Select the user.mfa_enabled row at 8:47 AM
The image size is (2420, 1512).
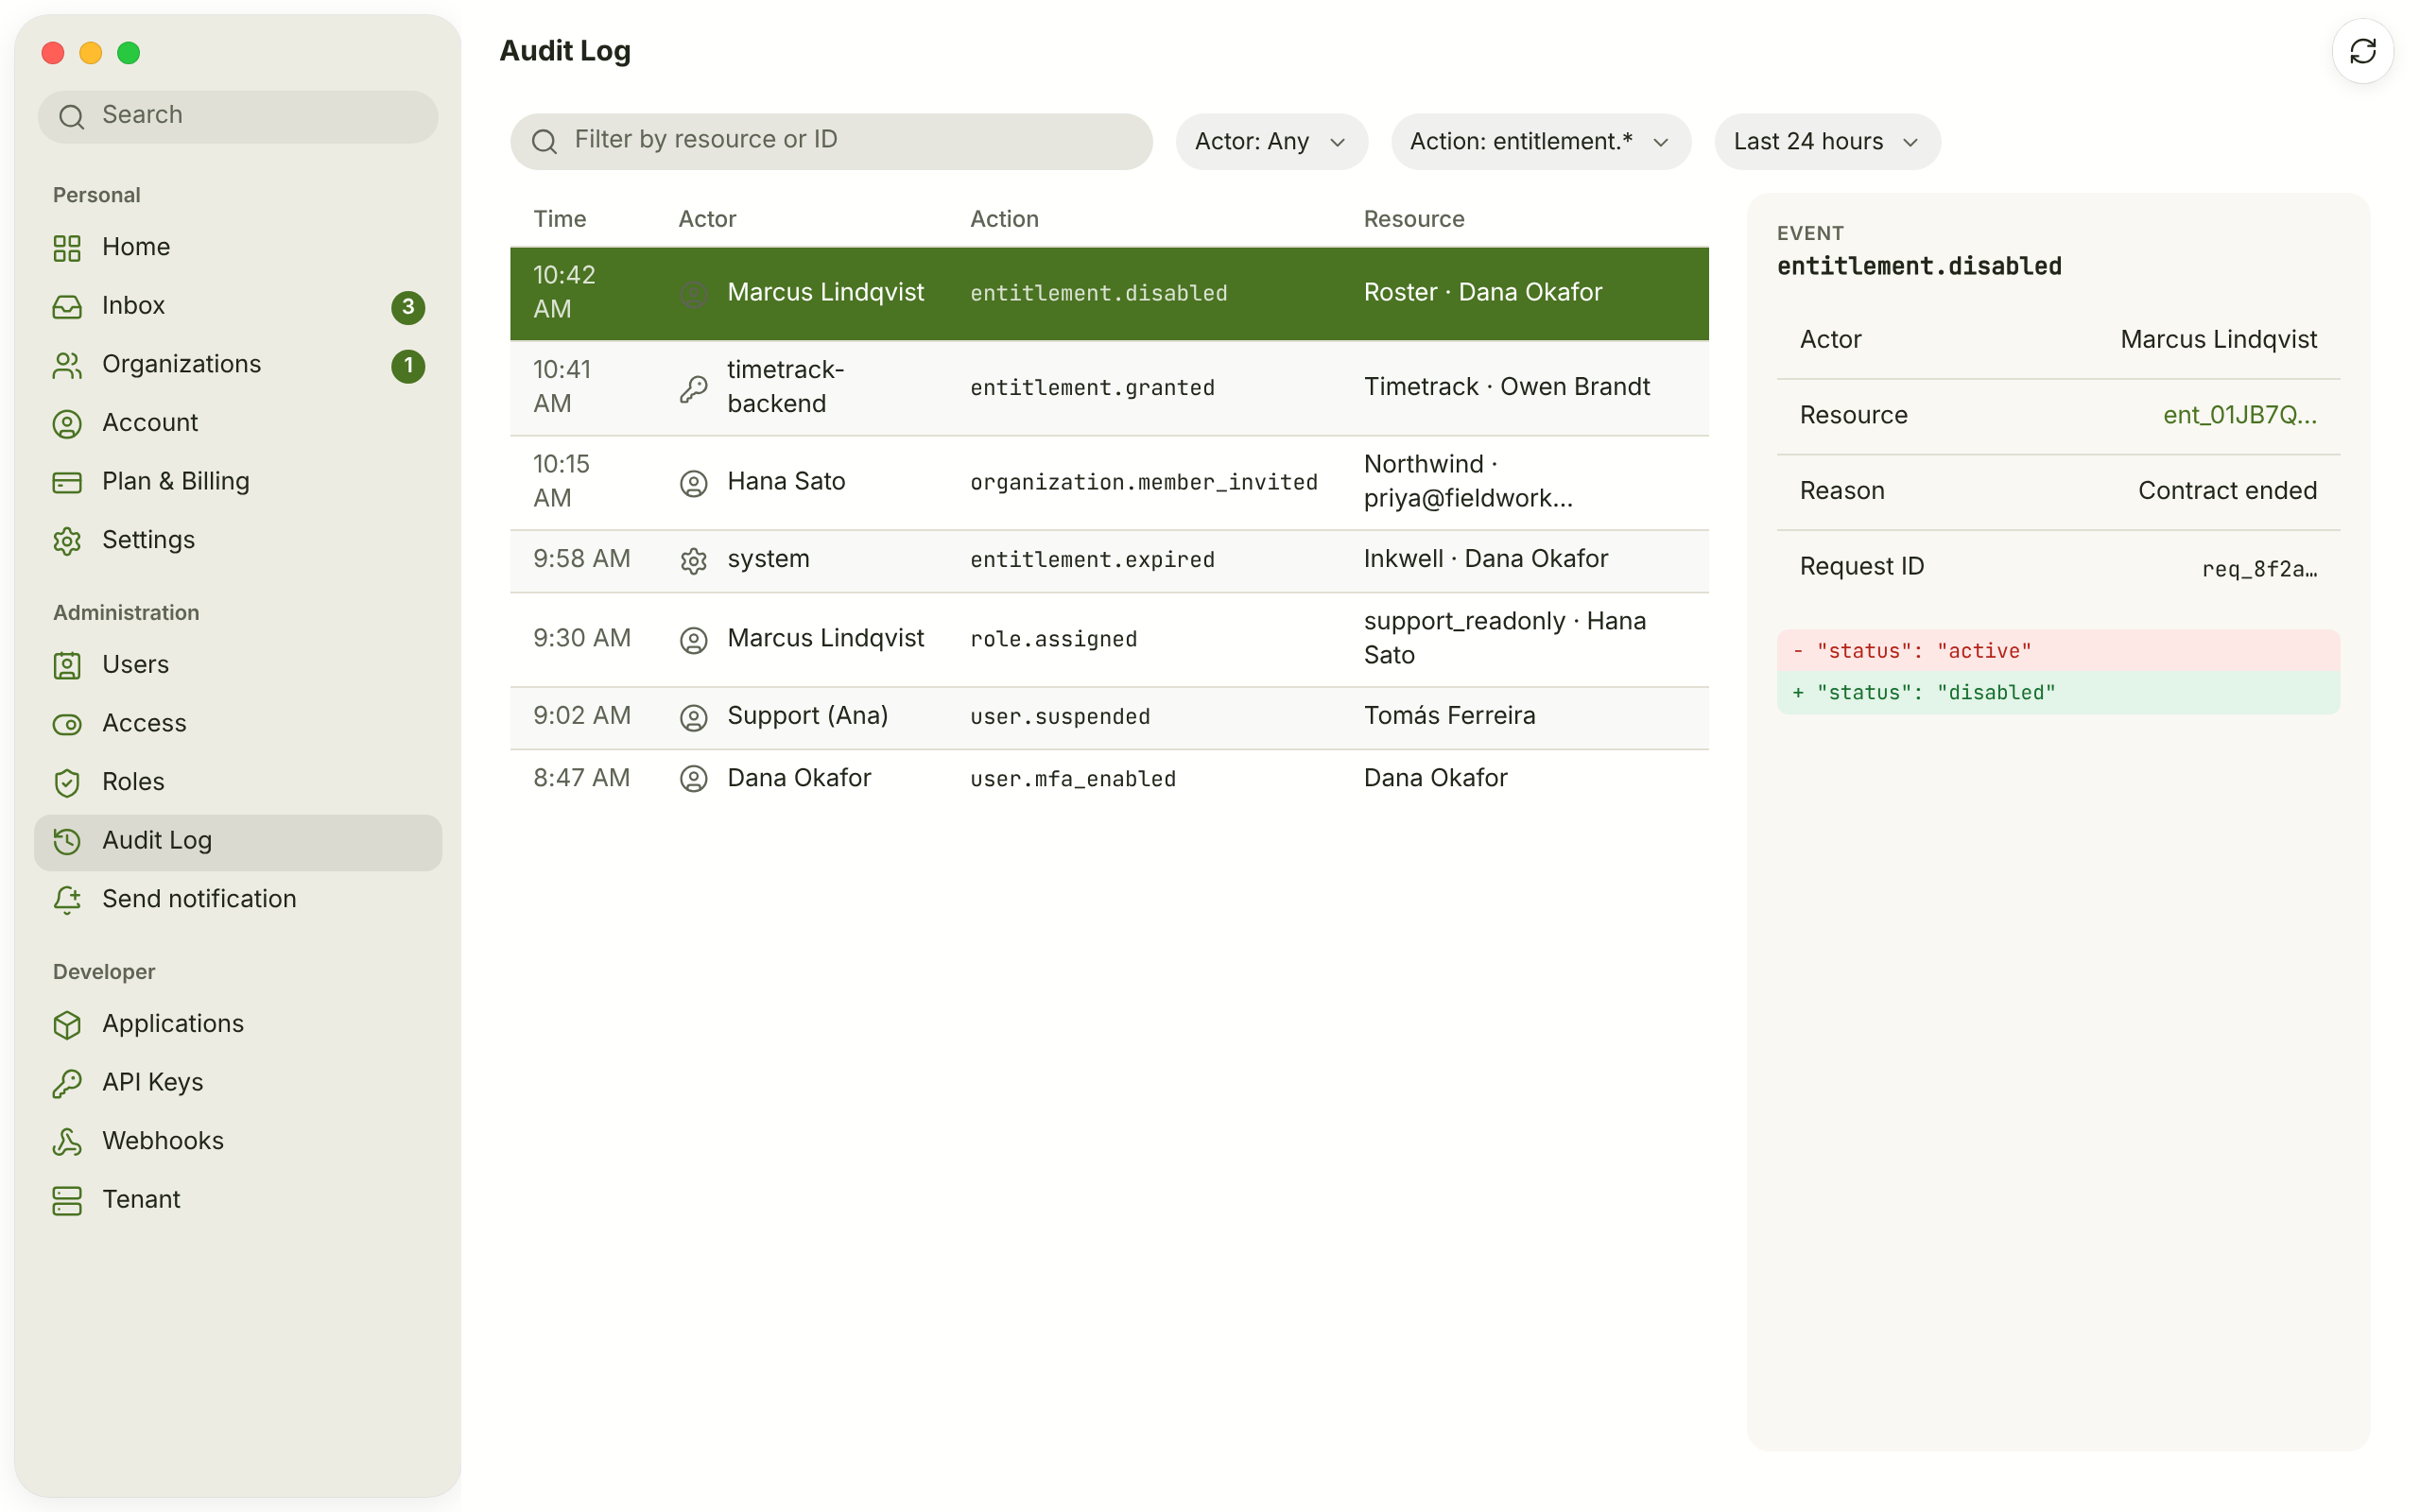[x=1108, y=779]
